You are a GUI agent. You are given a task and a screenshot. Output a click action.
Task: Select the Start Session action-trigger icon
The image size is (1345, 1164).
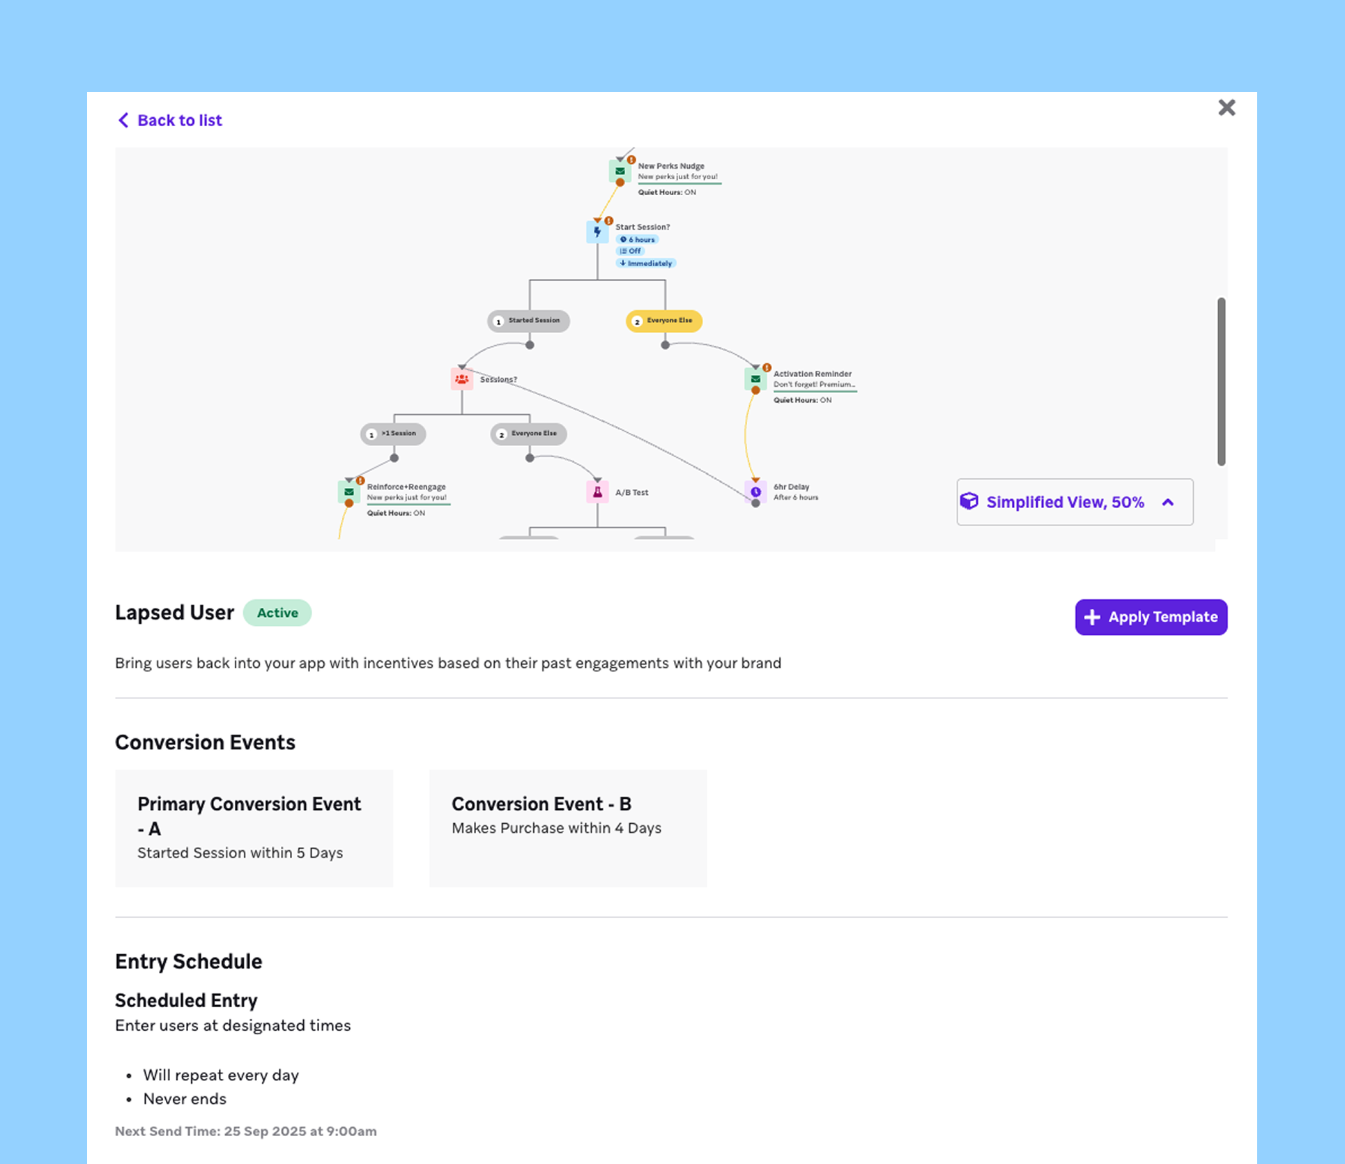pos(597,232)
